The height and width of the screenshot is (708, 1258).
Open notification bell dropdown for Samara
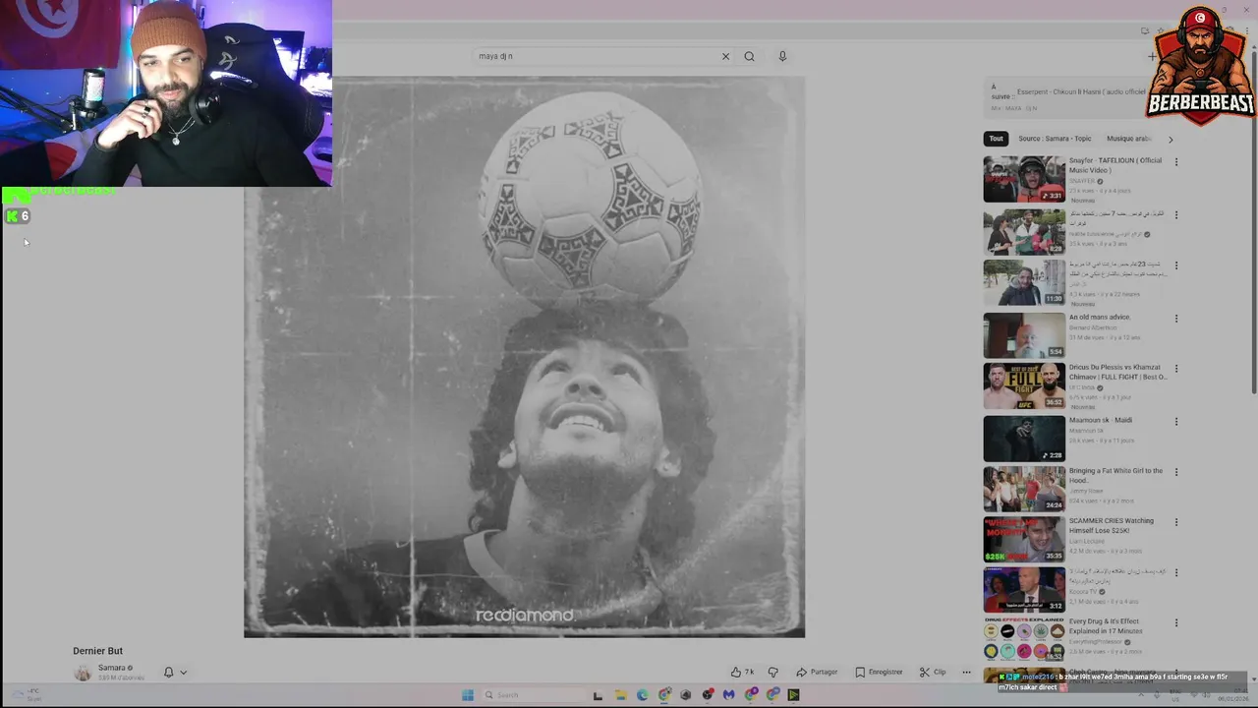(175, 673)
